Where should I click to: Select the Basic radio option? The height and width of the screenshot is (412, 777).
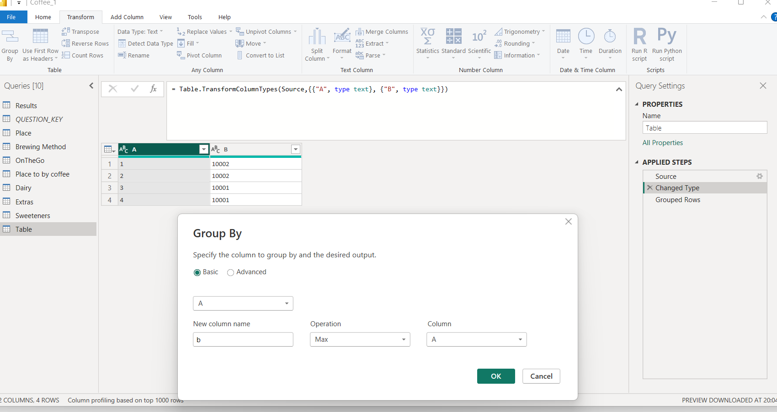tap(197, 272)
